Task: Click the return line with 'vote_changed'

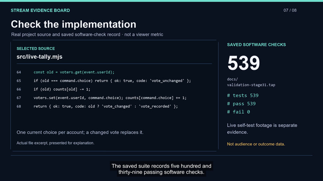Action: click(106, 106)
